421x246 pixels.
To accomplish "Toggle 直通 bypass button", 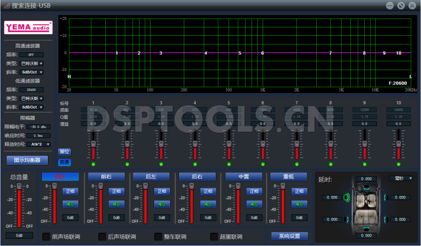I will [64, 162].
